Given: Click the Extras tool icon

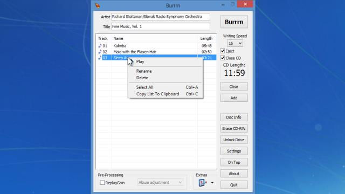Looking at the screenshot, I should point(203,183).
